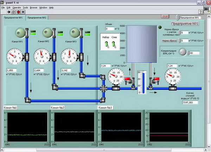Click the Канал №2 value field 2,684
The height and width of the screenshot is (152, 211).
pyautogui.click(x=39, y=70)
